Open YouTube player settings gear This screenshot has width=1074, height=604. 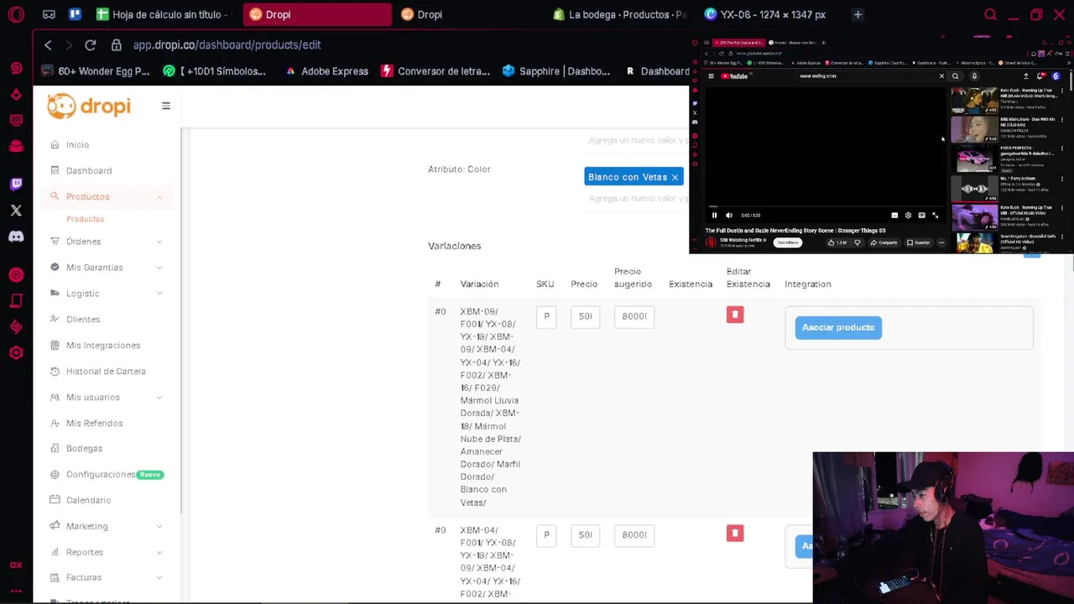908,216
